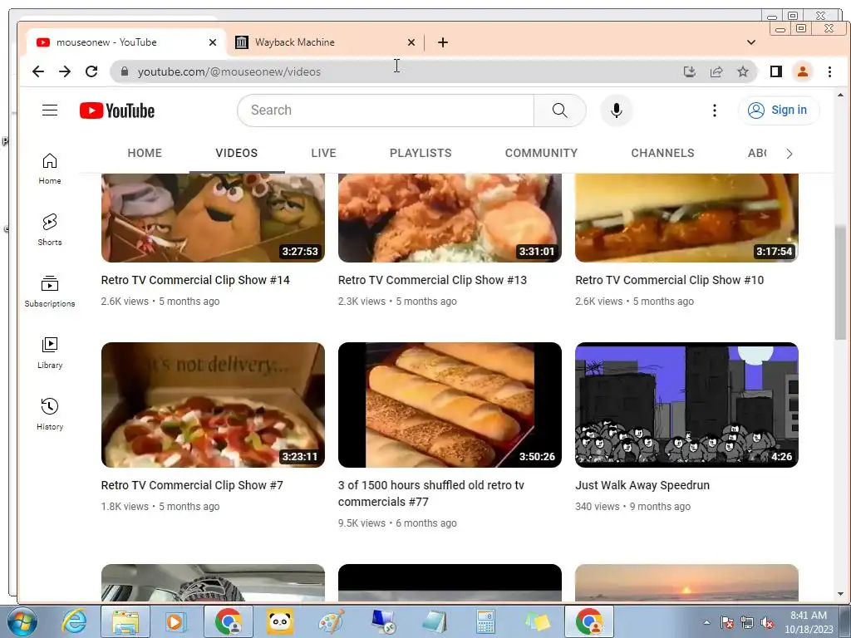Image resolution: width=851 pixels, height=638 pixels.
Task: Open the Chrome profile avatar
Action: pyautogui.click(x=803, y=71)
